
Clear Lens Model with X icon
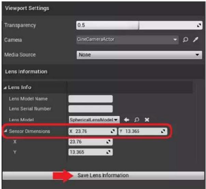(147, 120)
